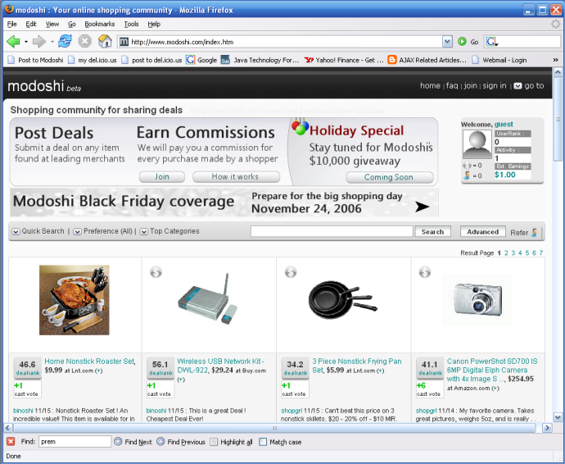The image size is (565, 464).
Task: Close the Find bar with red X
Action: tap(11, 442)
